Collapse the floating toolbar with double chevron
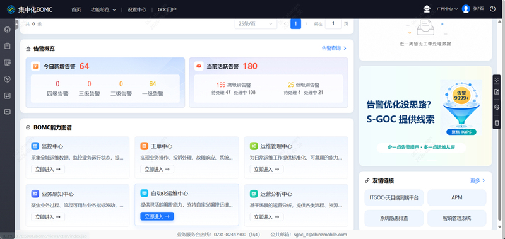 click(497, 80)
